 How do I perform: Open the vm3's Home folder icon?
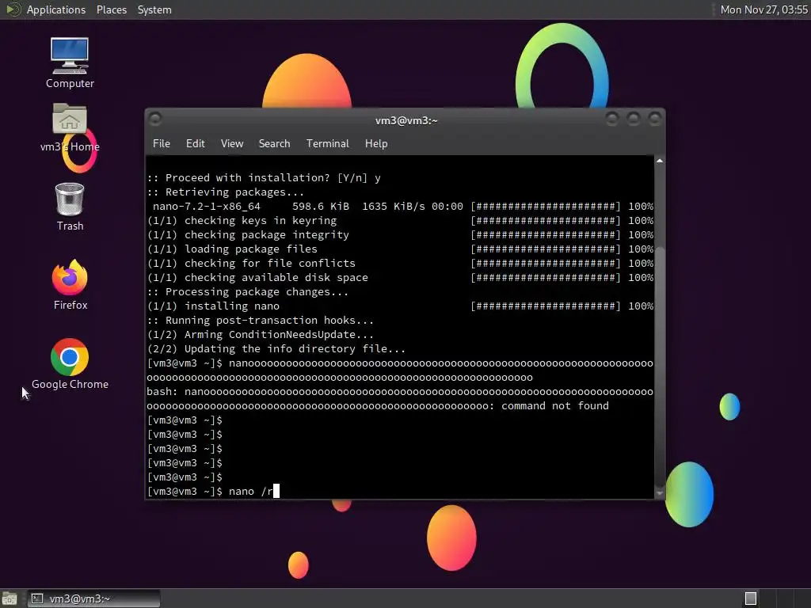pos(70,127)
